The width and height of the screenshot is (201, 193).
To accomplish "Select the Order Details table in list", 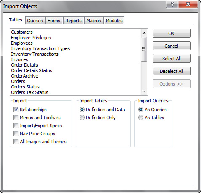I will coord(24,65).
